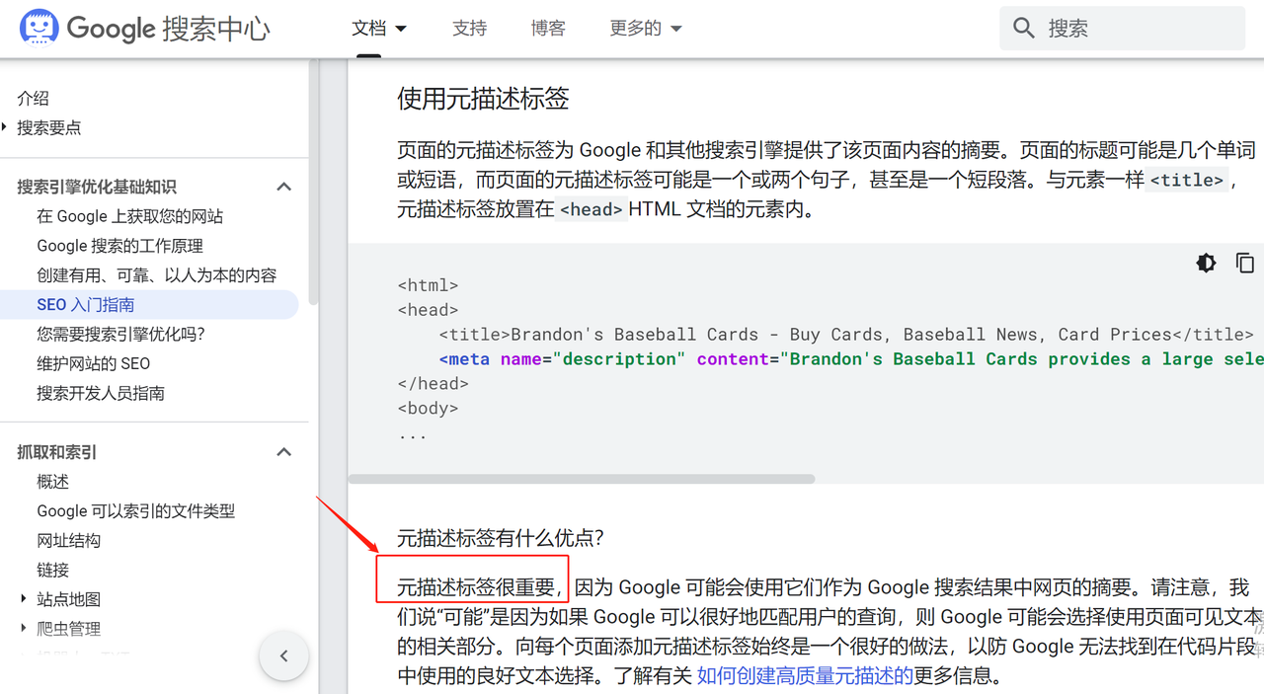Toggle the code block dark theme icon

(1206, 263)
